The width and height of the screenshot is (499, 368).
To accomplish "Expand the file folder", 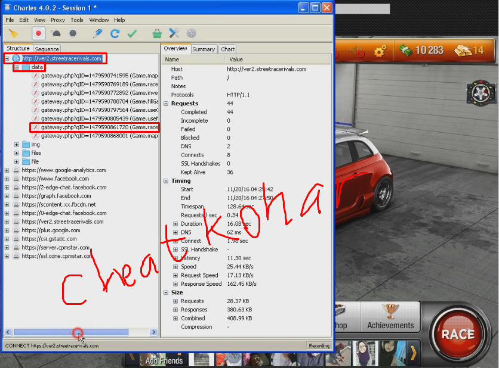I will 17,161.
